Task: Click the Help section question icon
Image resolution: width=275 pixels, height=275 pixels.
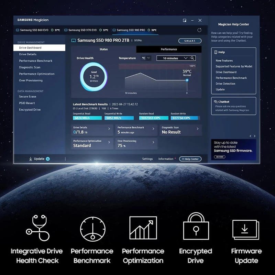Action: (x=216, y=52)
